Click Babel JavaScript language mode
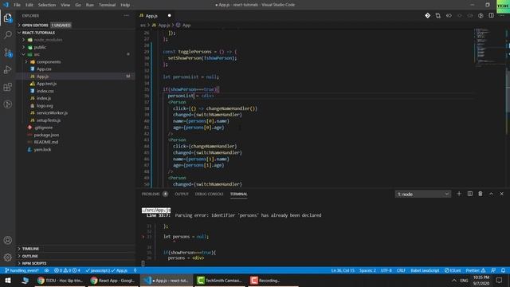The width and height of the screenshot is (510, 287). (425, 270)
